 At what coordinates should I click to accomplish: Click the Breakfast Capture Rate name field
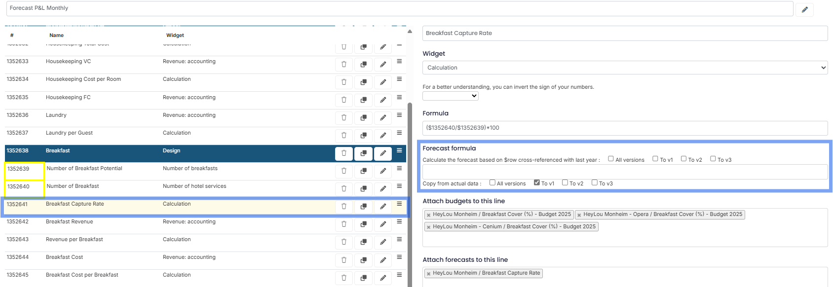[x=625, y=33]
